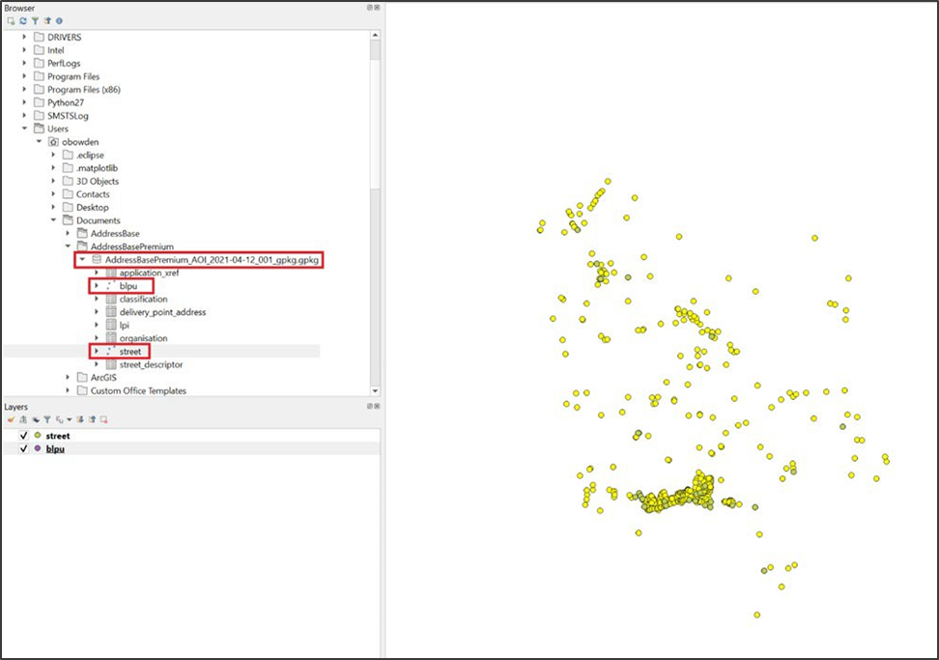Screen dimensions: 939x660
Task: Toggle the properties widget in Browser toolbar
Action: coord(59,21)
